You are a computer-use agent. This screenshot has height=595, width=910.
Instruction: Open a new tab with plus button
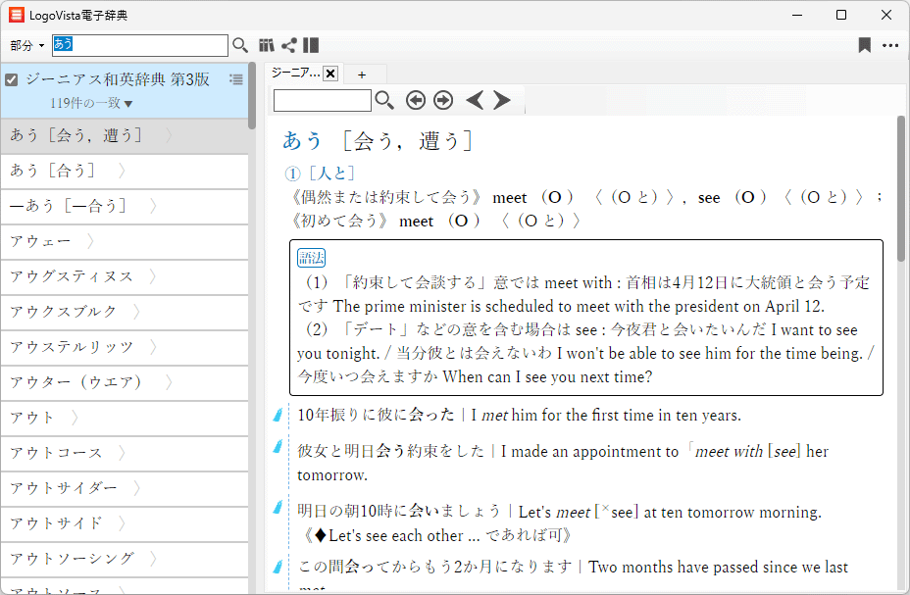pos(362,74)
